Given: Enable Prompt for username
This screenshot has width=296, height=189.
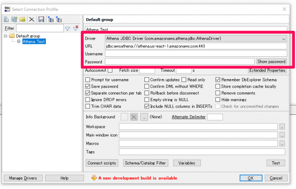Looking at the screenshot, I should [x=87, y=80].
